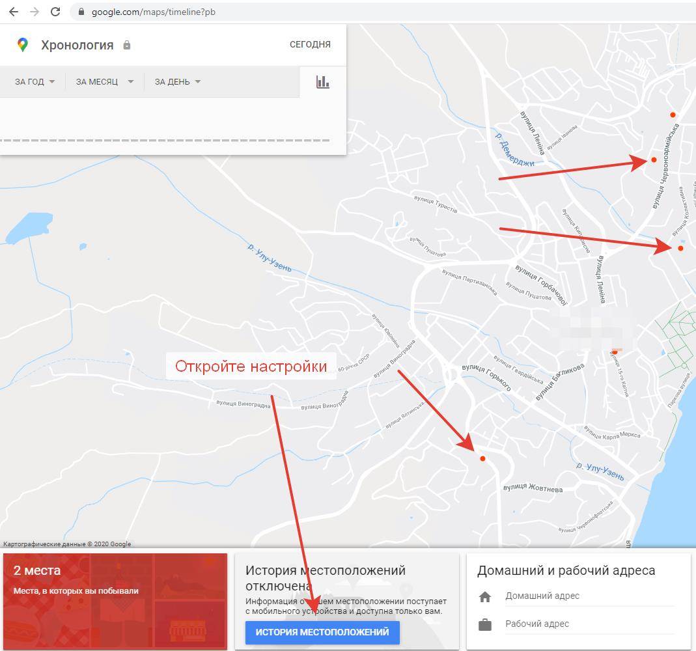Click the "Сегодня" button
Viewport: 696px width, 651px height.
(x=310, y=45)
